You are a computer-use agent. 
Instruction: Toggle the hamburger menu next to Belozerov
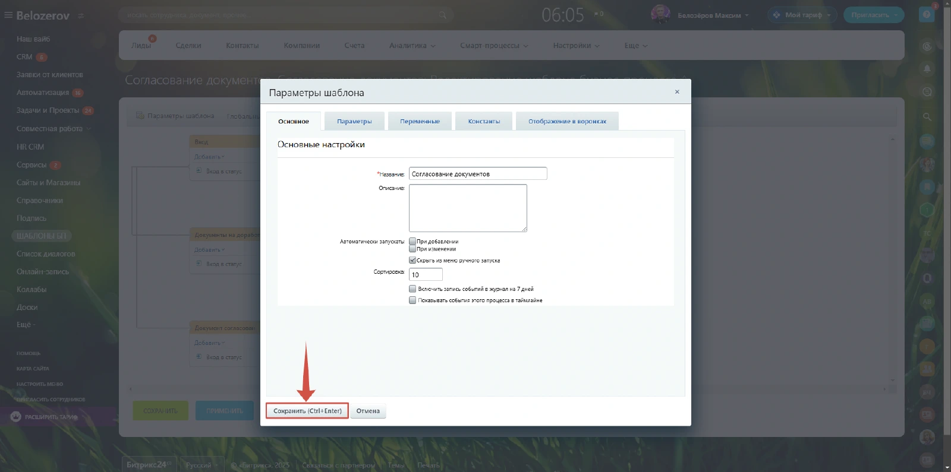pos(8,15)
